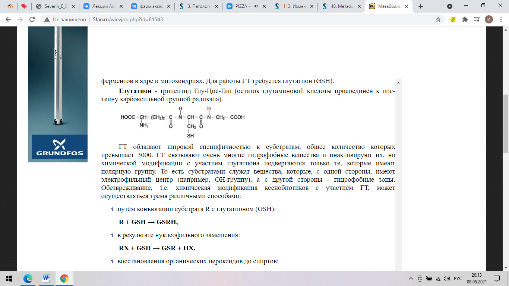The width and height of the screenshot is (509, 286).
Task: Open the volume control in tray
Action: coord(447,278)
